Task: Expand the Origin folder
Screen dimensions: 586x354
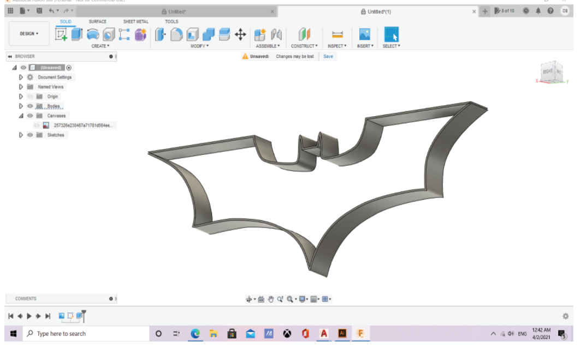Action: click(x=21, y=97)
